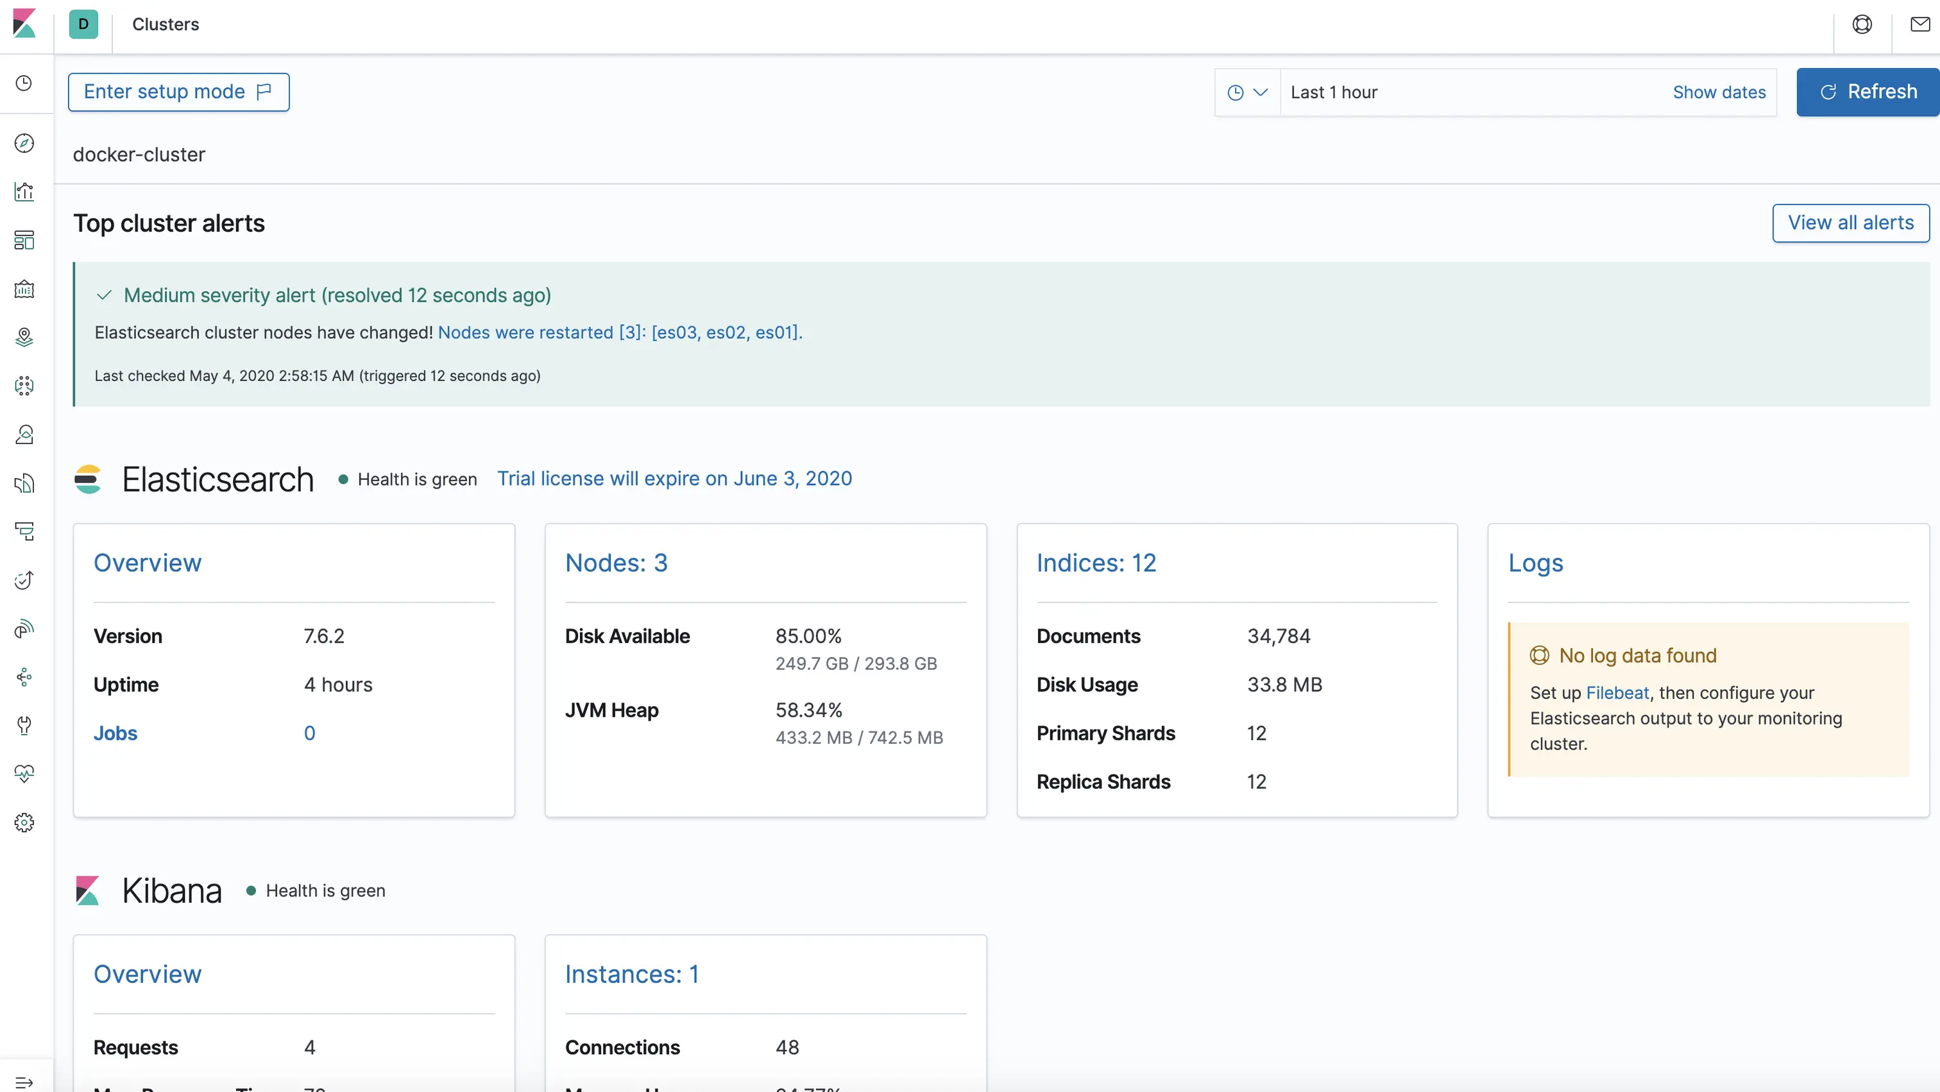Open the D space selector
The height and width of the screenshot is (1092, 1940).
(x=83, y=24)
